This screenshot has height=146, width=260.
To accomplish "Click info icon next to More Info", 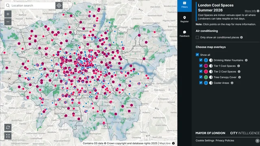I will [x=258, y=11].
